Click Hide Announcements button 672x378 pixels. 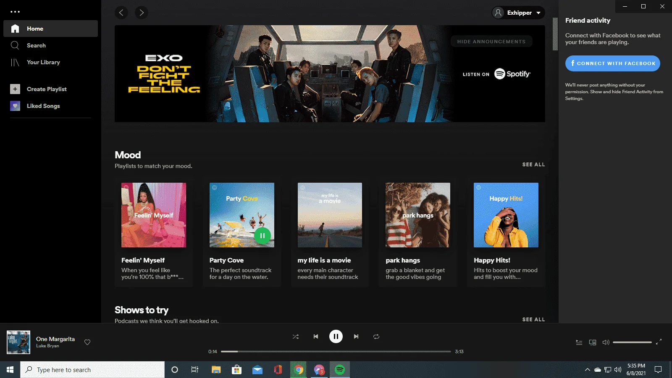(491, 42)
